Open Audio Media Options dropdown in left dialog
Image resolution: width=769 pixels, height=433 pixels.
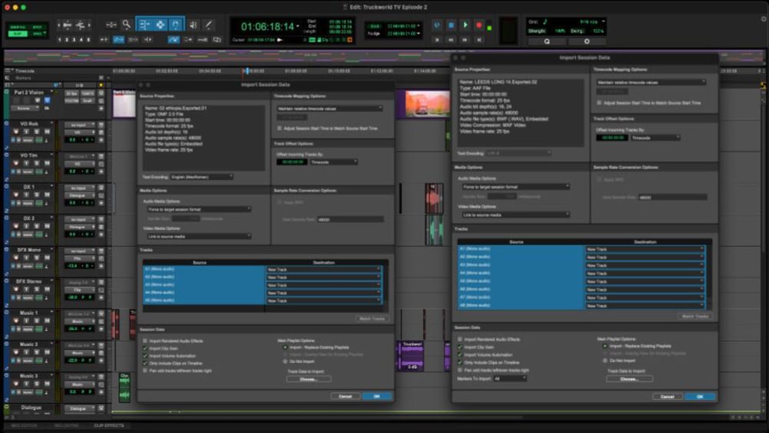(199, 209)
